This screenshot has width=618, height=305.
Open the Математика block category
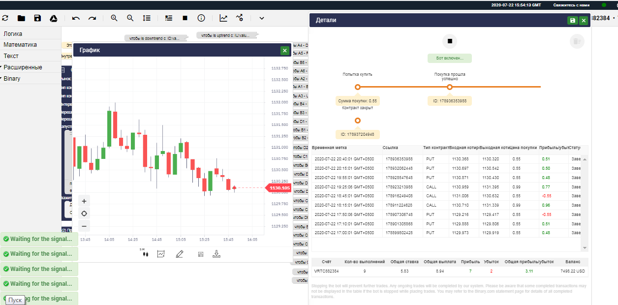[x=31, y=45]
